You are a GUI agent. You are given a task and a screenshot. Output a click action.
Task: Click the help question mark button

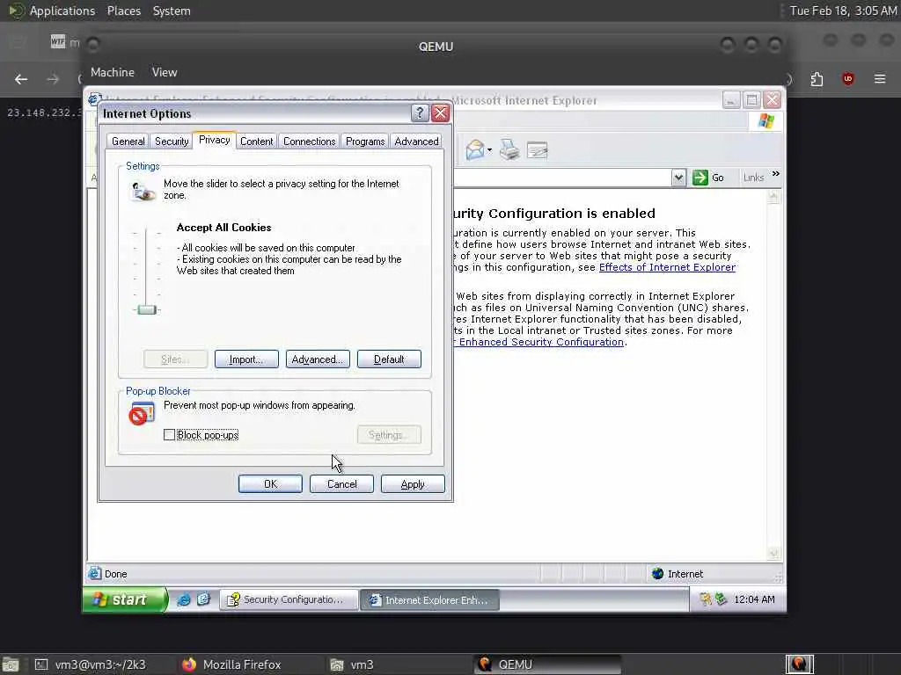pyautogui.click(x=420, y=113)
